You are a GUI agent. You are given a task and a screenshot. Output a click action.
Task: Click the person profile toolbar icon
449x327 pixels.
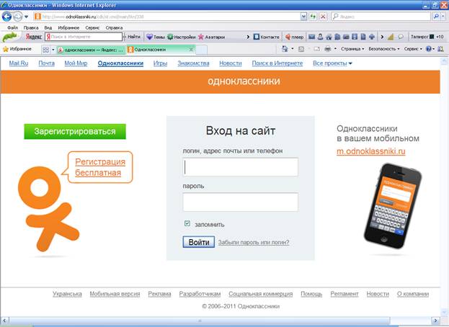coord(320,37)
